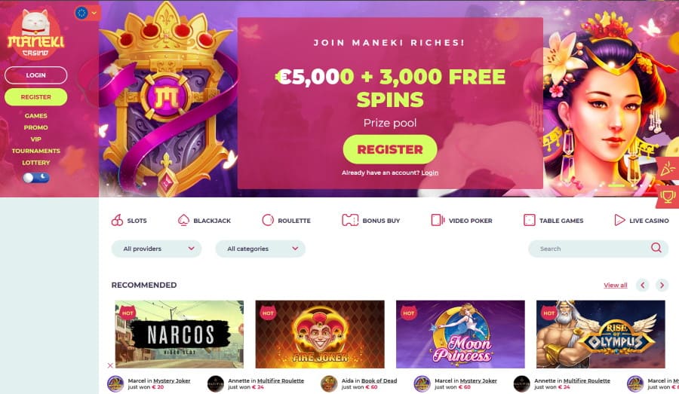This screenshot has width=679, height=394.
Task: Open the Narcos game thumbnail
Action: click(180, 334)
